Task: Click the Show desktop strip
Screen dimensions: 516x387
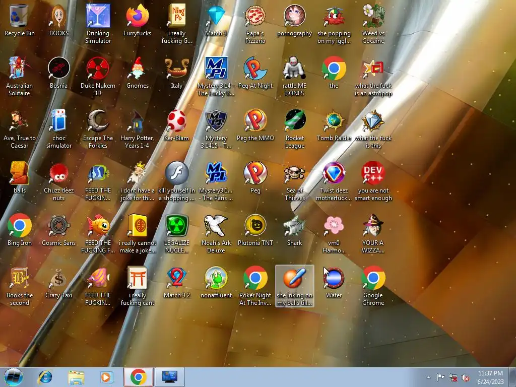Action: [x=513, y=377]
